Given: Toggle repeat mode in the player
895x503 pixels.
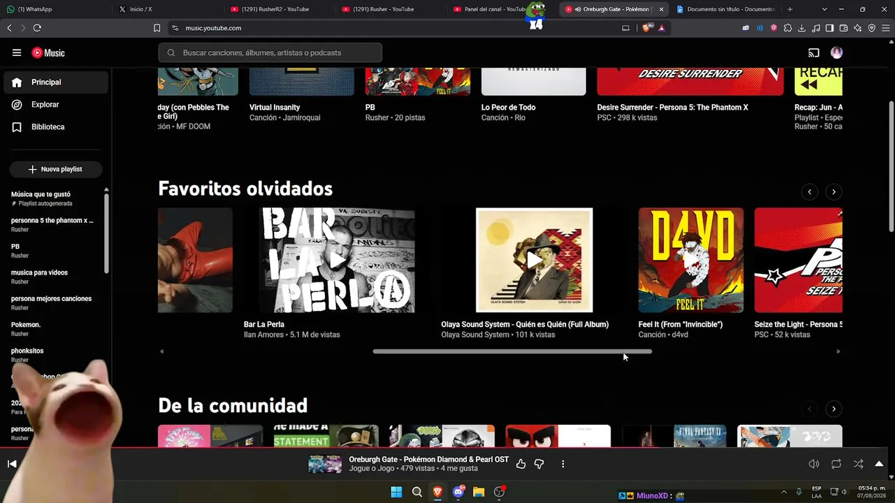Looking at the screenshot, I should pos(836,464).
